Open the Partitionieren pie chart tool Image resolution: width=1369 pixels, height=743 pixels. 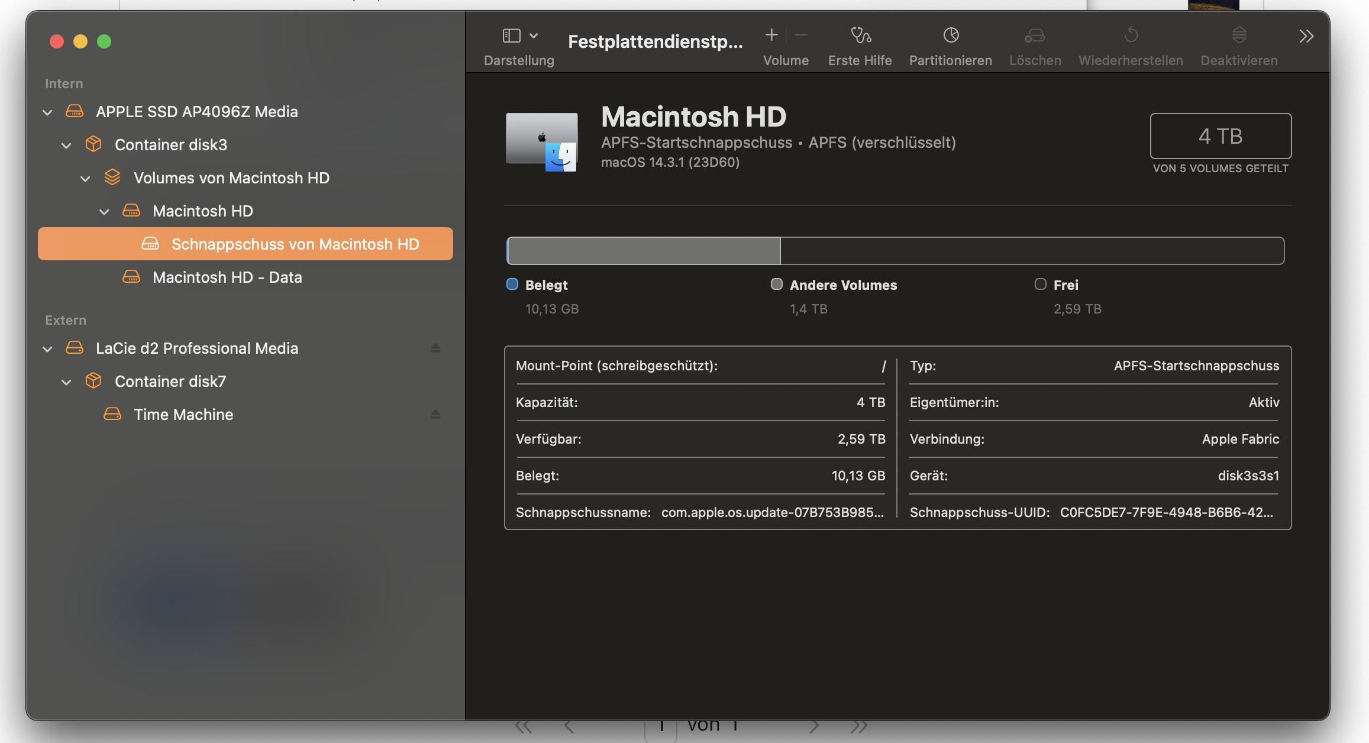pyautogui.click(x=951, y=36)
